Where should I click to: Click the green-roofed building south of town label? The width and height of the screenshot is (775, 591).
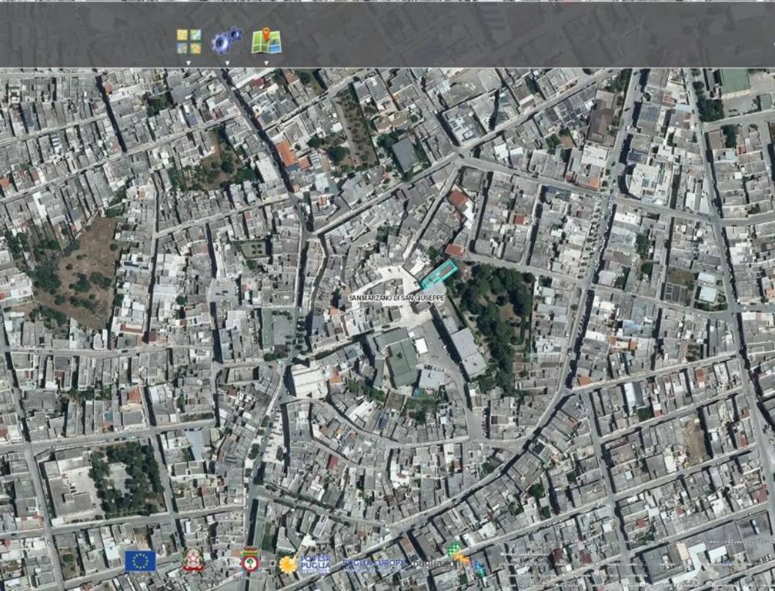[402, 362]
